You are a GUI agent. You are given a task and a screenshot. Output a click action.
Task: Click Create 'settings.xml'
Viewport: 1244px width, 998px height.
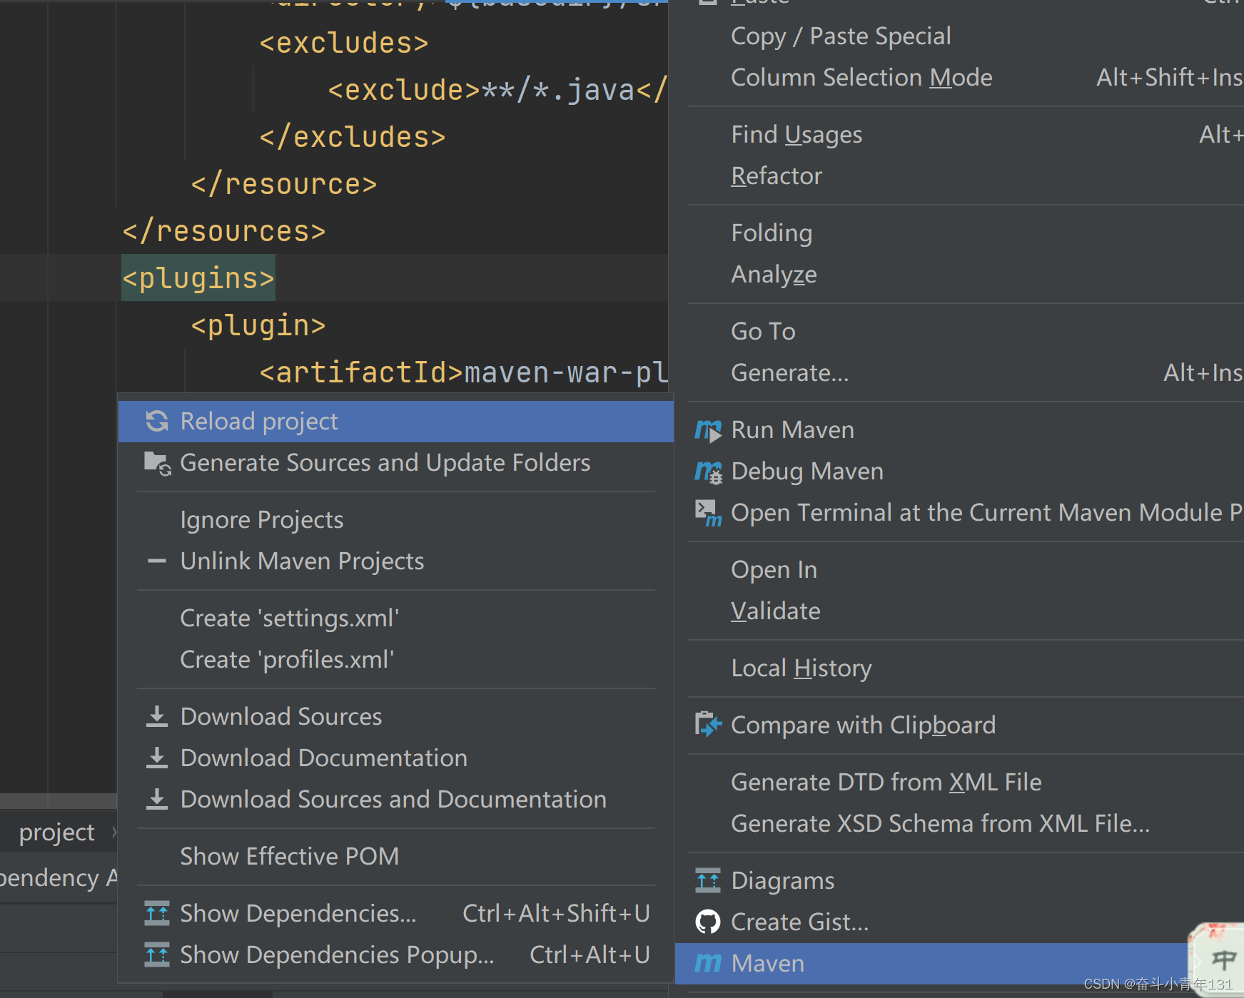point(289,618)
